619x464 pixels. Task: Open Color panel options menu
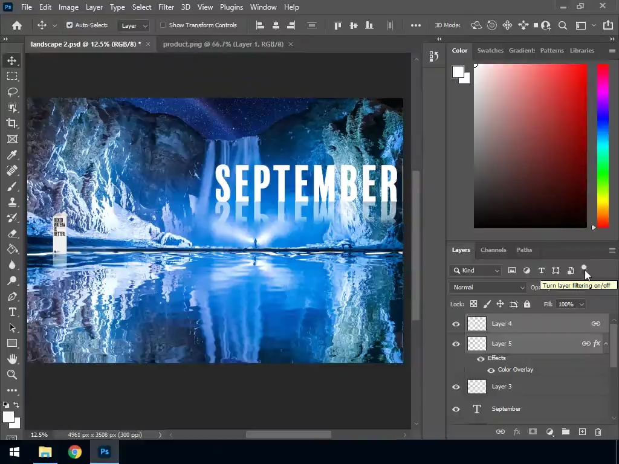tap(612, 51)
